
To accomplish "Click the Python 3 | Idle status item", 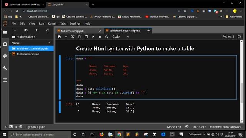I will 36,127.
